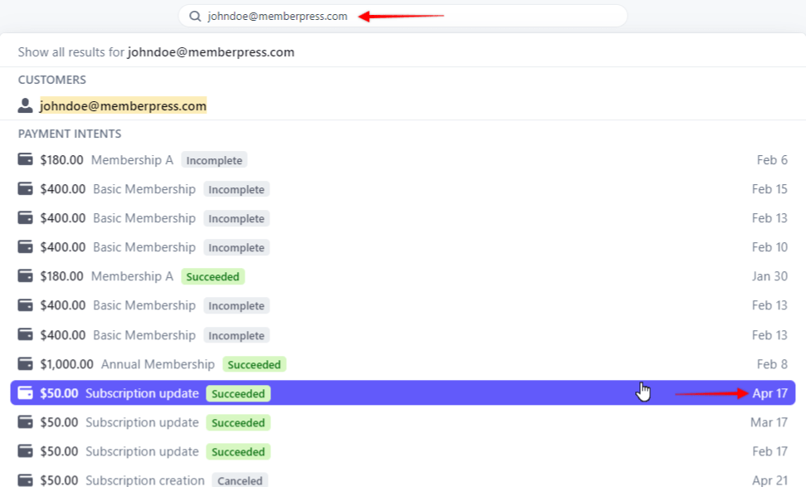Click the Incomplete badge on Feb 10 payment
Viewport: 806px width, 487px height.
(x=236, y=247)
